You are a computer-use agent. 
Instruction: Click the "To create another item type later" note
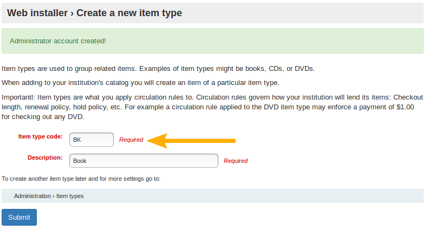pyautogui.click(x=81, y=179)
